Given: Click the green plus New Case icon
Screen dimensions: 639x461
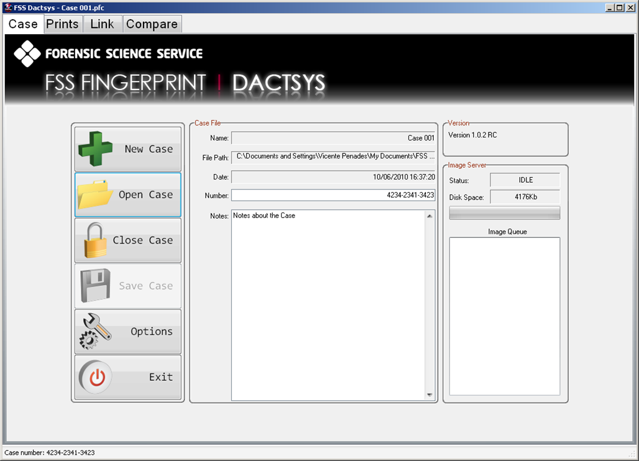Looking at the screenshot, I should click(95, 148).
